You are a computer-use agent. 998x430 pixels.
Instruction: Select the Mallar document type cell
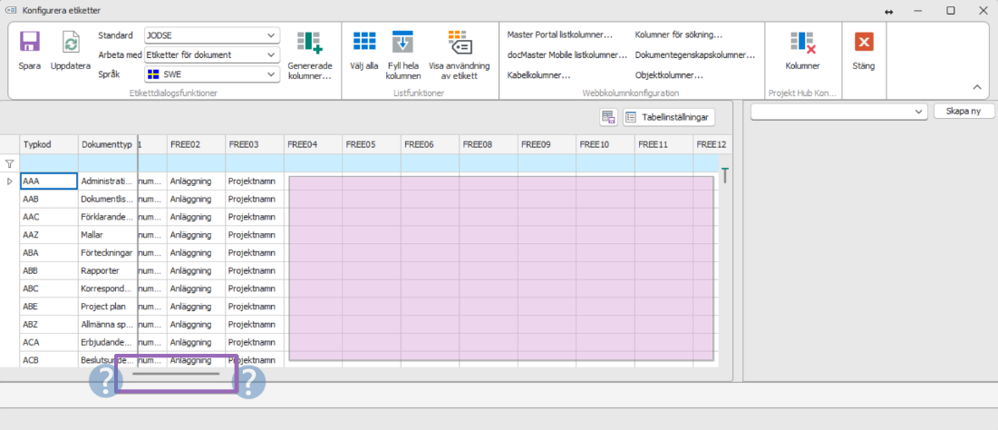[108, 234]
